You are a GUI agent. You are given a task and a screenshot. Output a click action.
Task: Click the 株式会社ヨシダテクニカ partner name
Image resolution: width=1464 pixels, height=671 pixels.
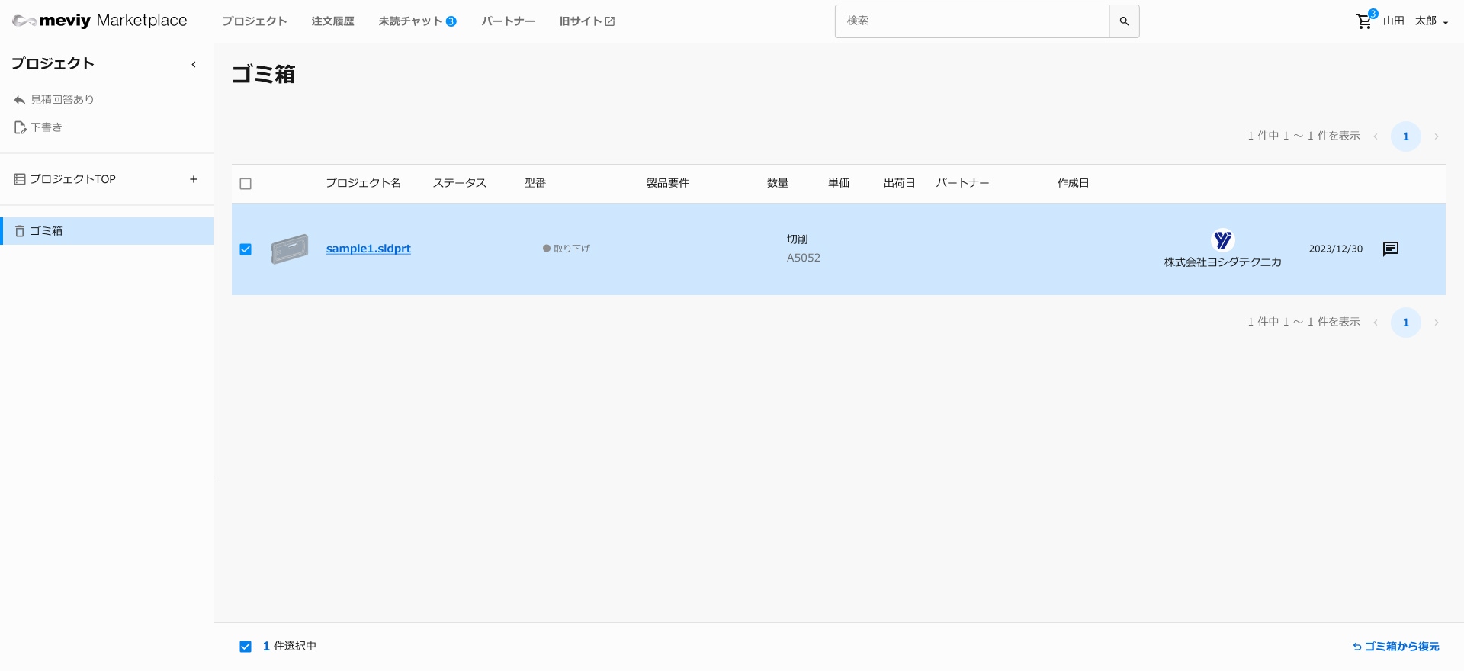1223,262
